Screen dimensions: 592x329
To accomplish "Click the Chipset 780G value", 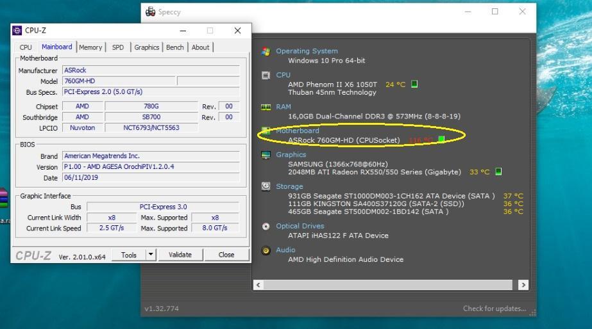I will click(151, 107).
